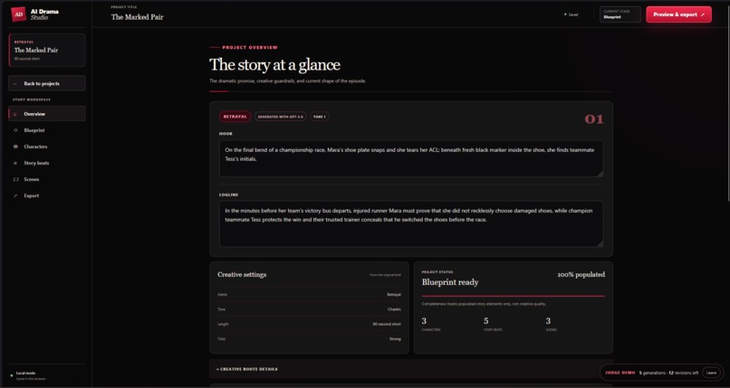Click the Take 1 tag
The width and height of the screenshot is (730, 388).
pos(320,117)
